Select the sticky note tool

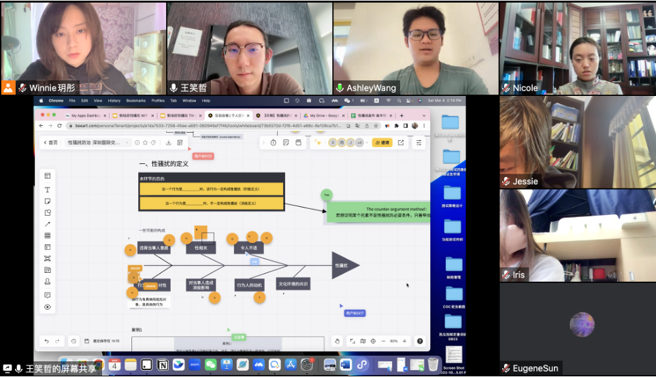click(47, 201)
